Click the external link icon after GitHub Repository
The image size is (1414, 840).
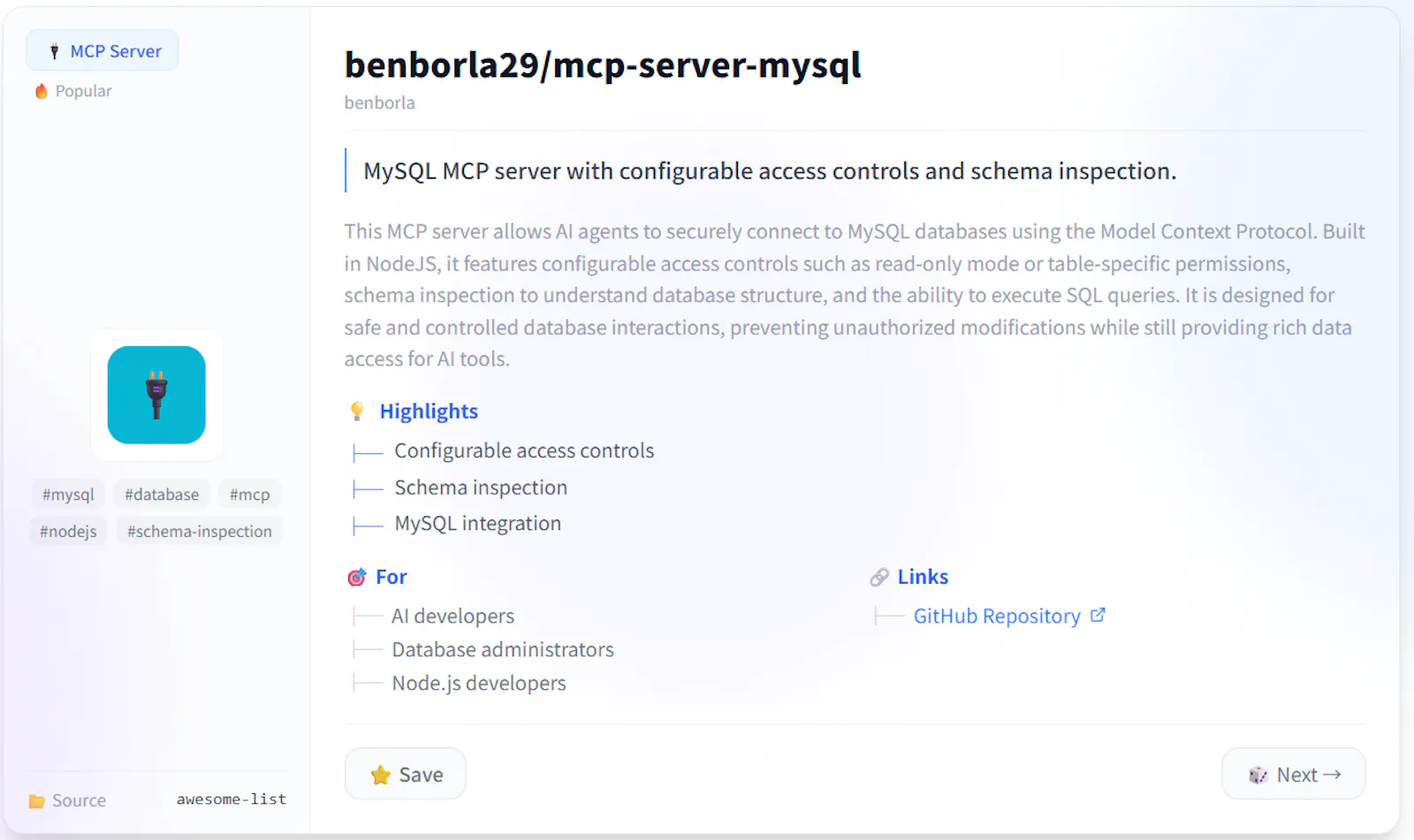[1098, 615]
